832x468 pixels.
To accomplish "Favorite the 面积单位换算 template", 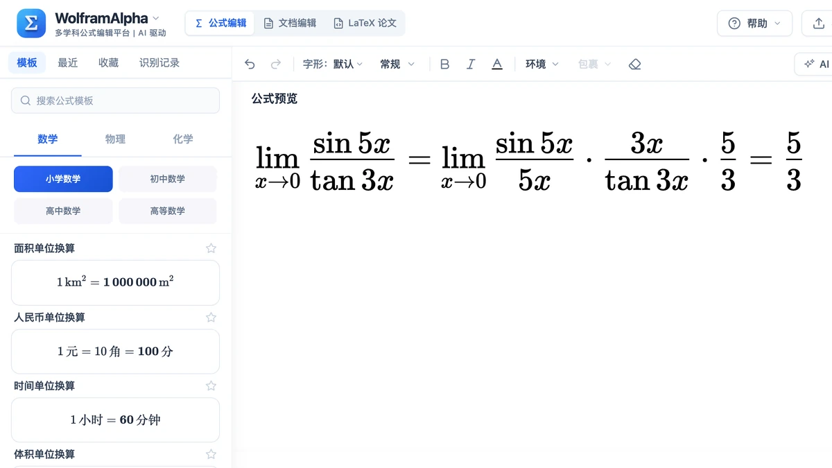I will pos(211,248).
